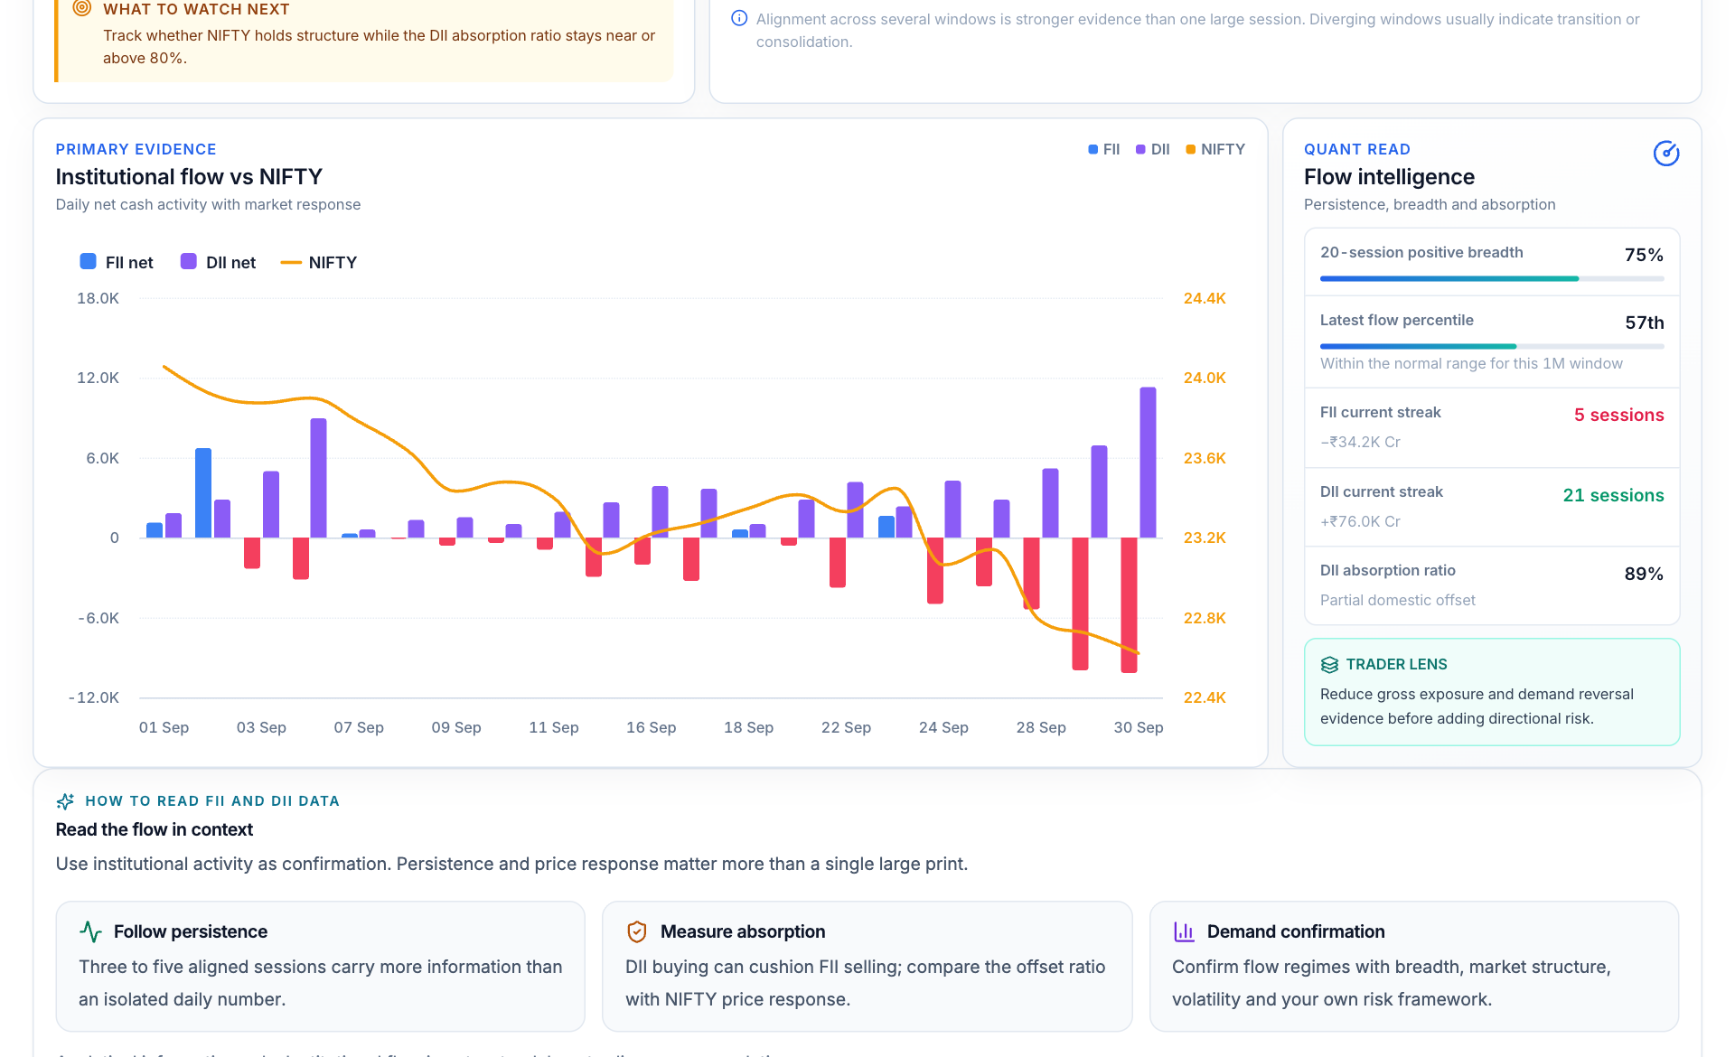Toggle FII net series in chart legend
The width and height of the screenshot is (1735, 1057).
[x=117, y=262]
